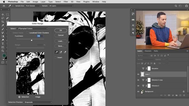Select the Eyedropper tool in the toolbar
Viewport: 189px width, 106px height.
(3, 25)
